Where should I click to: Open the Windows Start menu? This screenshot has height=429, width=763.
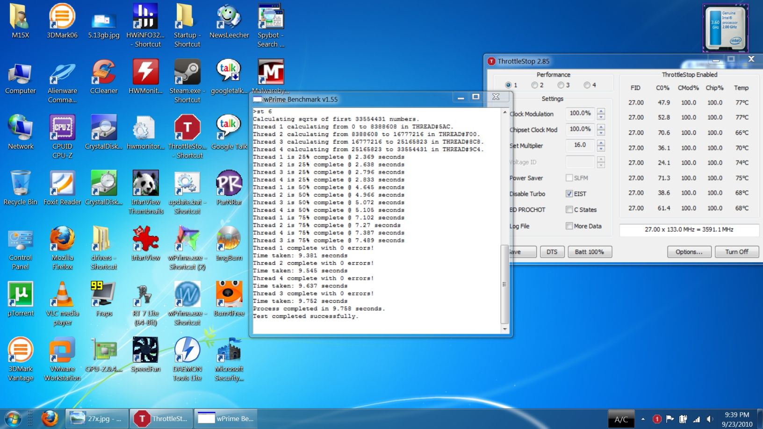point(13,418)
